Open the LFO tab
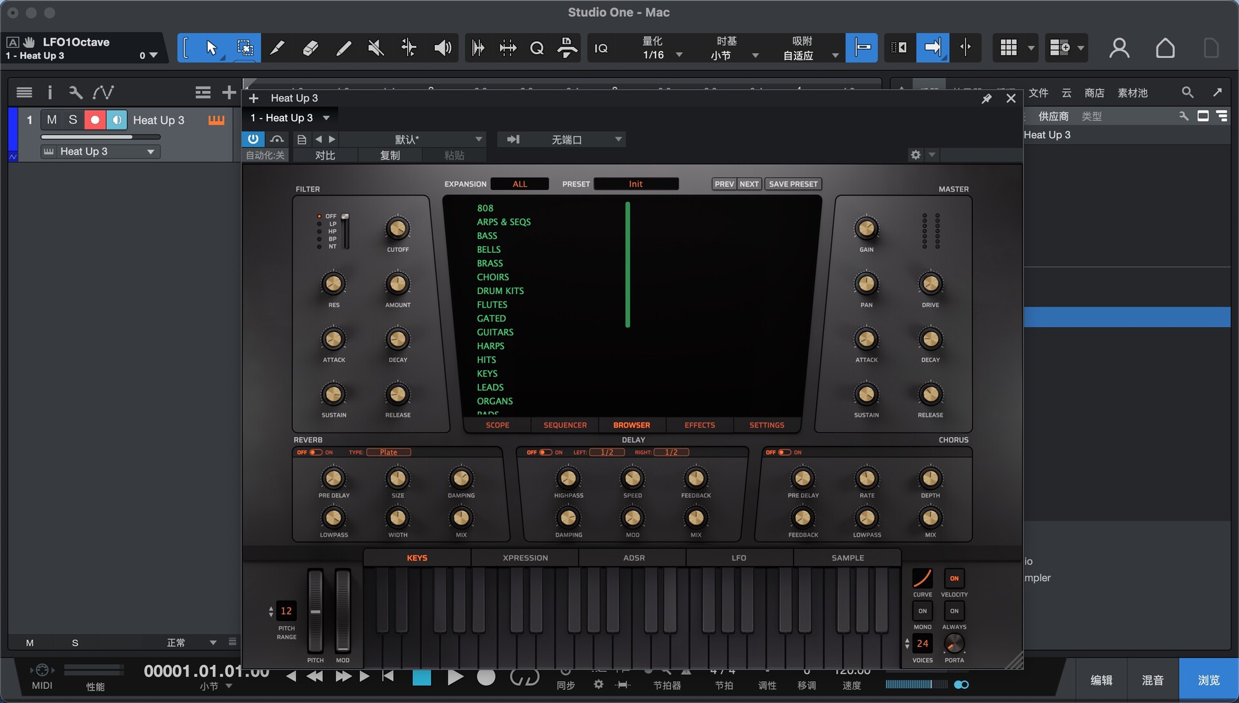The image size is (1239, 703). [x=739, y=558]
